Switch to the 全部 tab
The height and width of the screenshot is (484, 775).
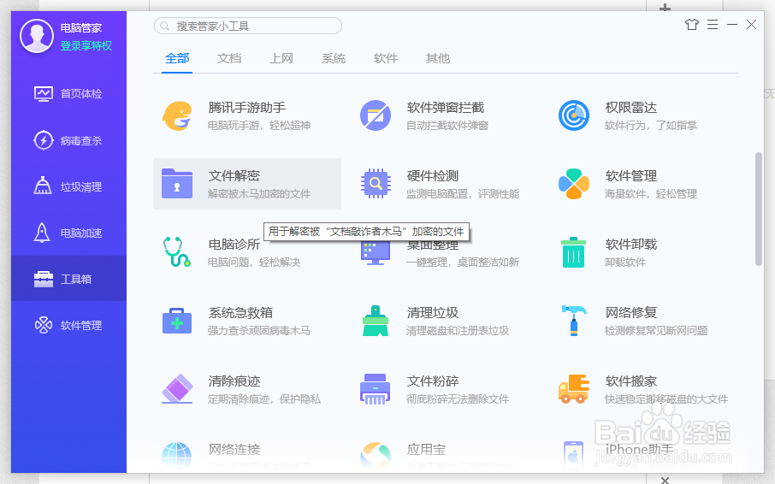(x=177, y=59)
